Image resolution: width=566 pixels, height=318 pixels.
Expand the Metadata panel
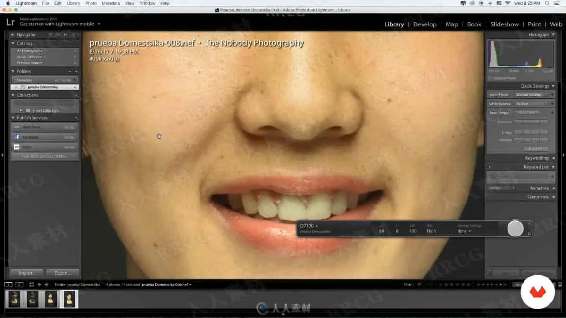[x=553, y=188]
